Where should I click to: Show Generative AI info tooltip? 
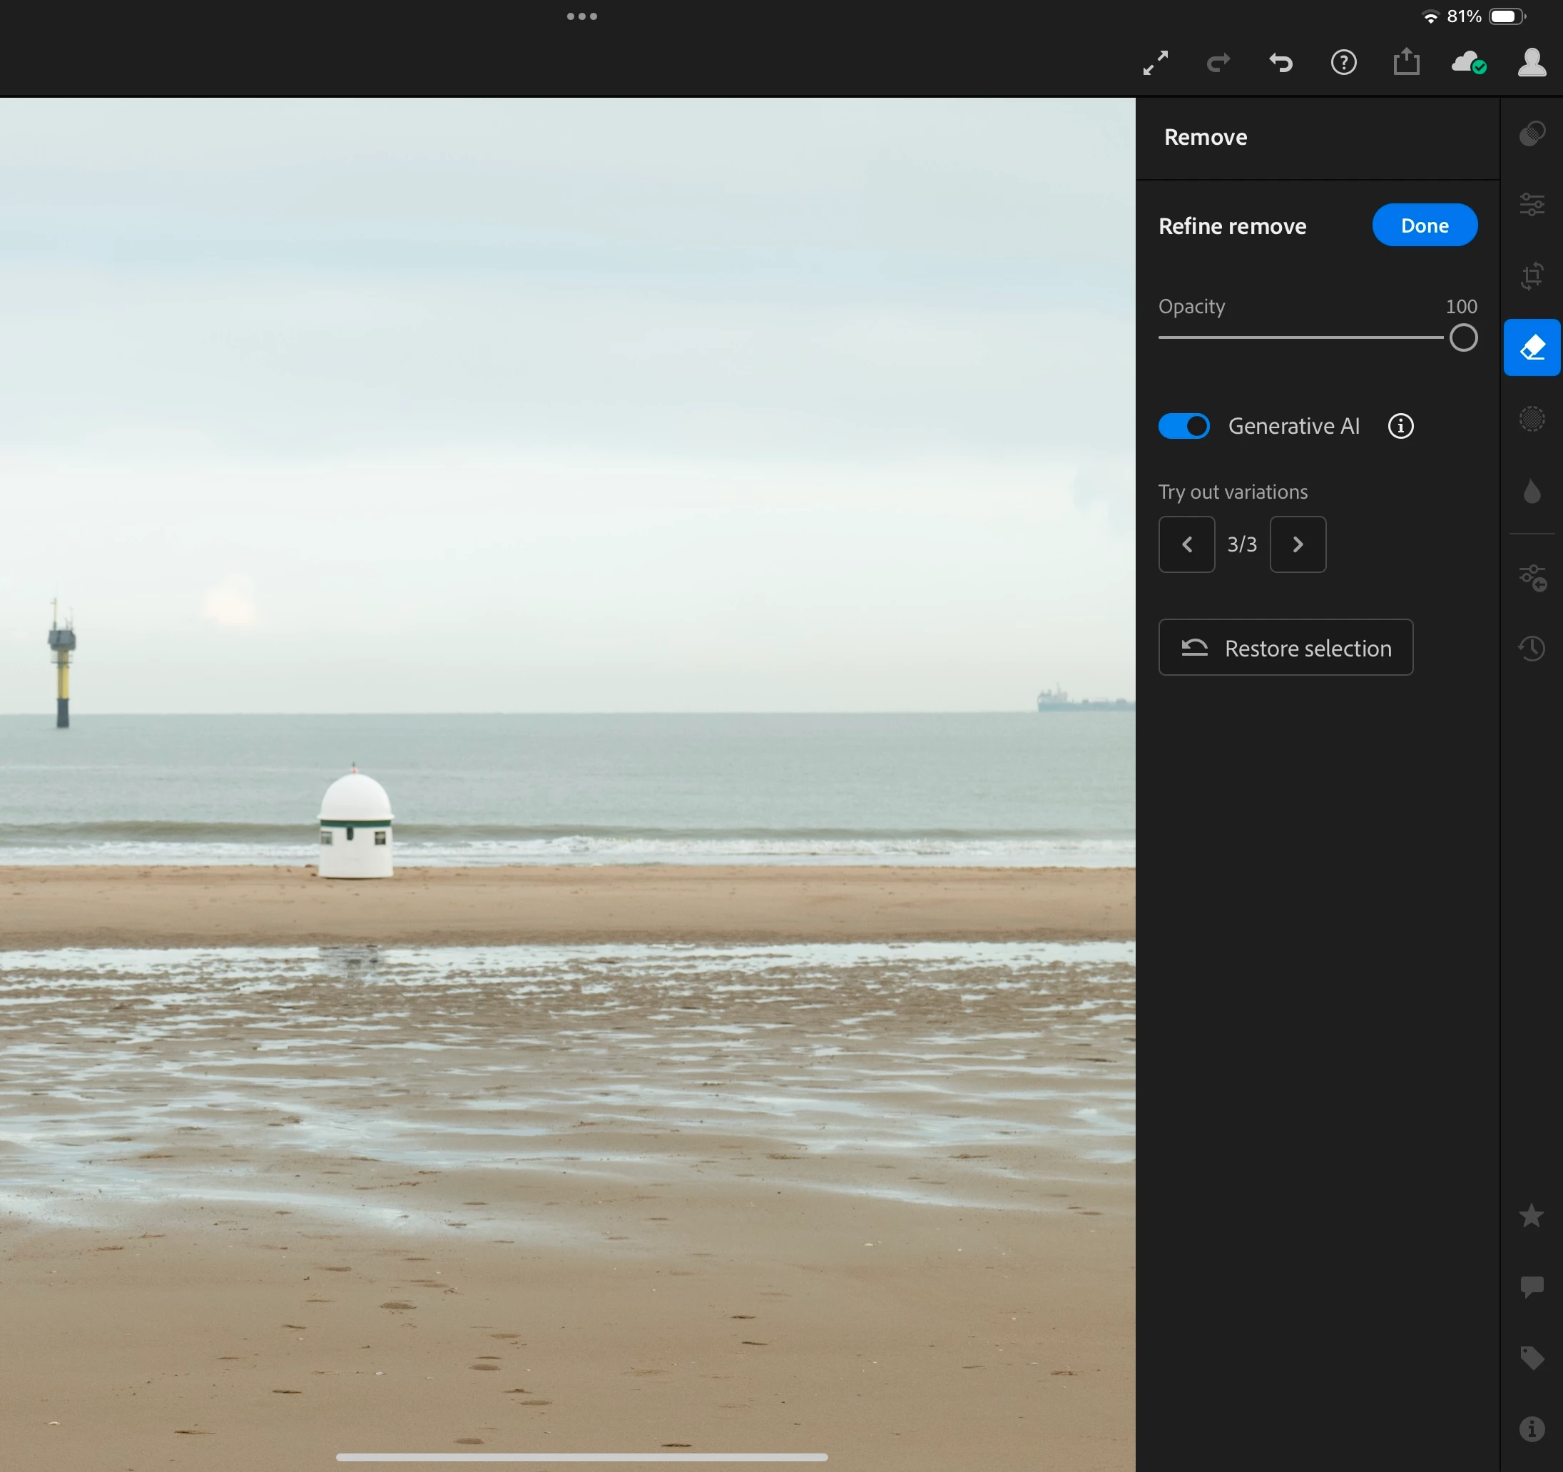1400,426
